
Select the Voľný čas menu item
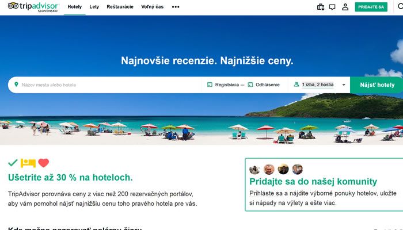click(153, 7)
